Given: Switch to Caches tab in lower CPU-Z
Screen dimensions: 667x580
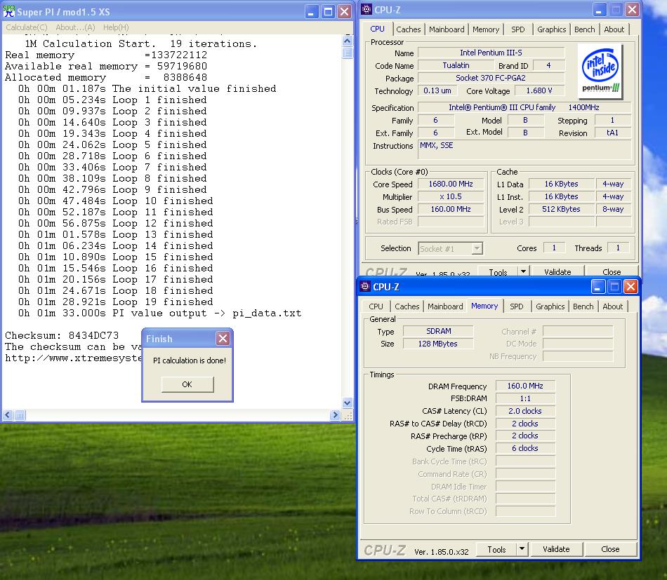Looking at the screenshot, I should pyautogui.click(x=407, y=306).
